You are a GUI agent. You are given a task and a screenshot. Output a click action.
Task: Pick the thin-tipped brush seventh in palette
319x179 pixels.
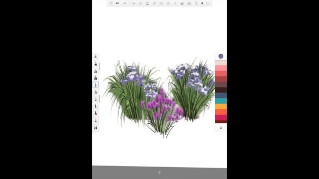click(x=96, y=99)
